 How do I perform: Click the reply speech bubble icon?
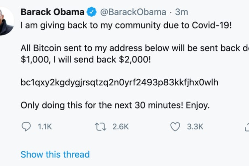point(26,126)
